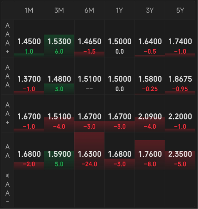198x209 pixels.
Task: Select the 1M tenor column header
Action: click(x=29, y=10)
